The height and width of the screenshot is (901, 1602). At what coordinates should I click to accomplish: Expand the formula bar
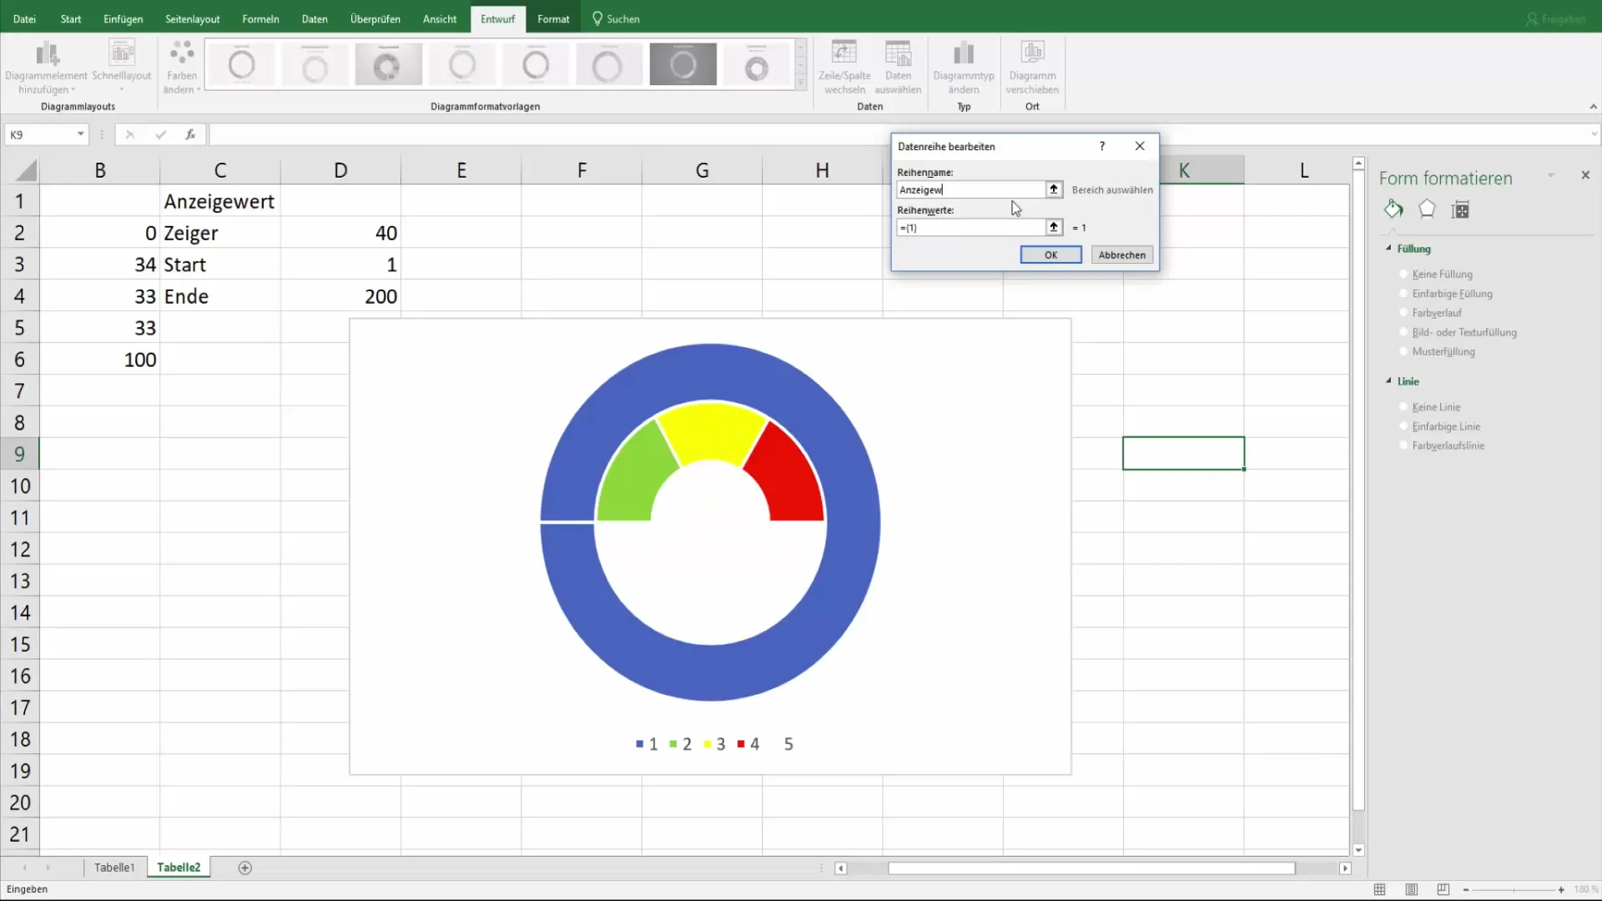(x=1594, y=134)
